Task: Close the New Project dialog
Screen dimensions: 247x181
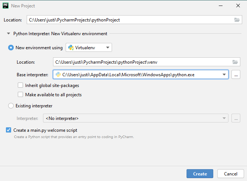Action: [238, 6]
